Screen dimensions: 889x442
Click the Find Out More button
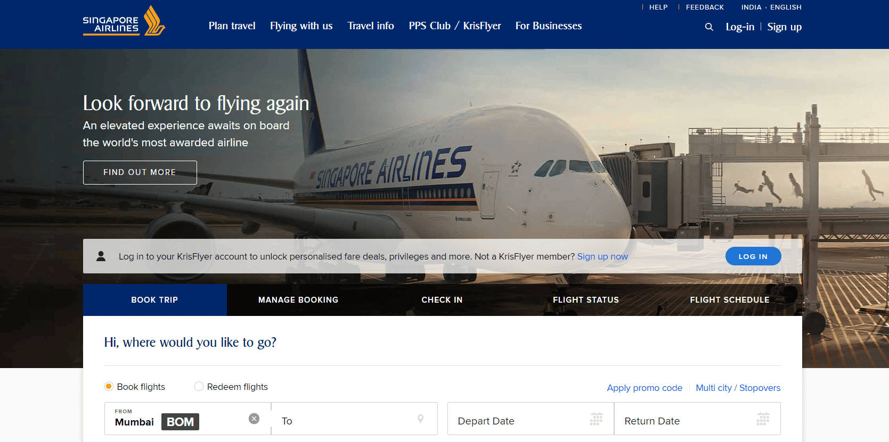[x=140, y=172]
